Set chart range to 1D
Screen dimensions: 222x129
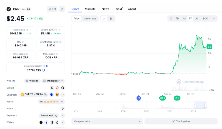coord(171,19)
